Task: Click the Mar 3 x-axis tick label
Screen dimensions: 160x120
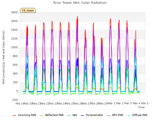Action: pyautogui.click(x=128, y=103)
